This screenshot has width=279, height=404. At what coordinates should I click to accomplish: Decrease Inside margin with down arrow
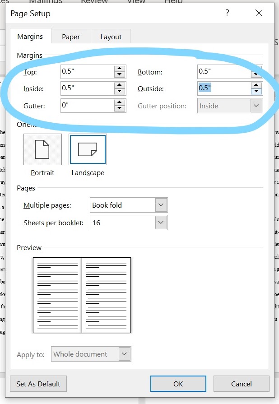(x=120, y=92)
